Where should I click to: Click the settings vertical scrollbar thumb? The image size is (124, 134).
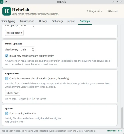(x=122, y=117)
